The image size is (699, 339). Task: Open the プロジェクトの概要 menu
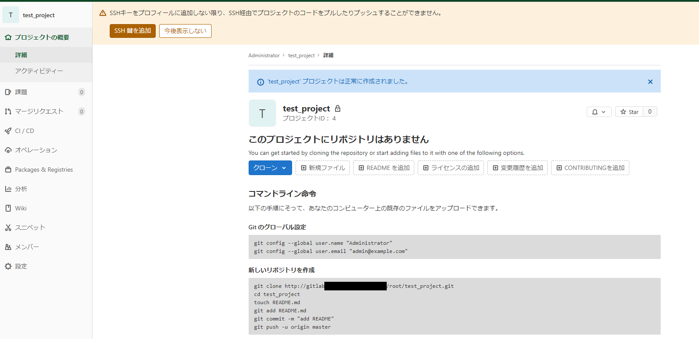pos(46,37)
